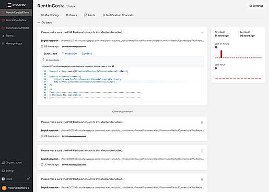This screenshot has height=192, width=269.
Task: Click the stack frame file path header
Action: (x=78, y=66)
